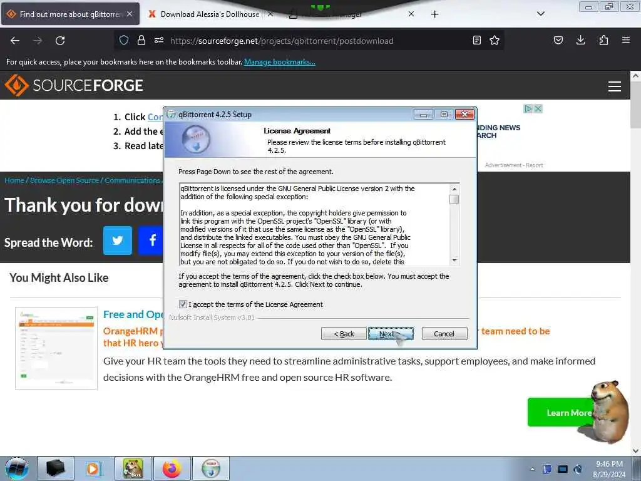Open site permissions icon in address bar
This screenshot has height=481, width=641.
[159, 40]
